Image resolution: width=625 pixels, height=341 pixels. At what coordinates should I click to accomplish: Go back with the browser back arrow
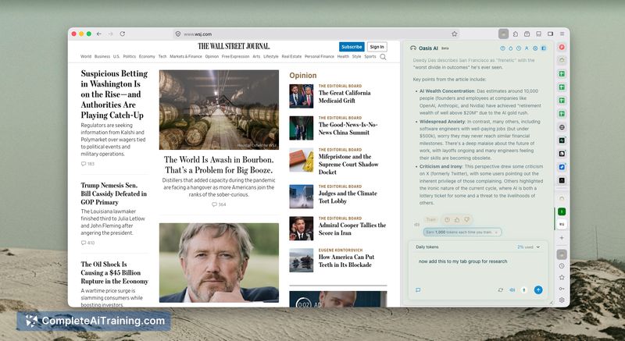(99, 34)
